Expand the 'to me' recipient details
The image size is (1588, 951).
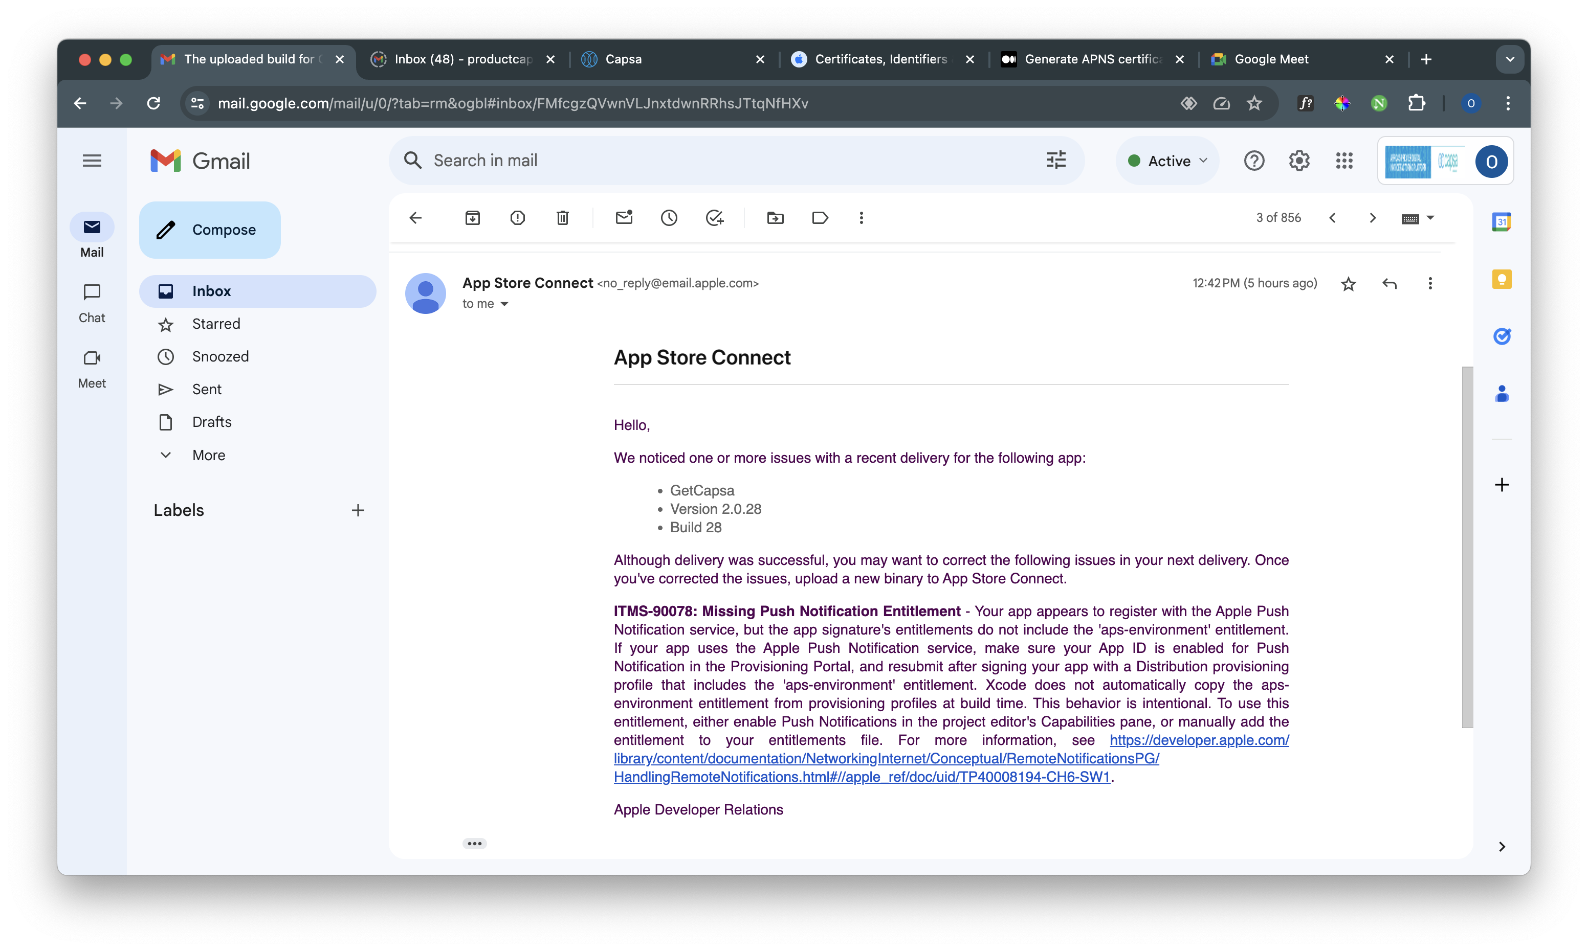pos(504,304)
